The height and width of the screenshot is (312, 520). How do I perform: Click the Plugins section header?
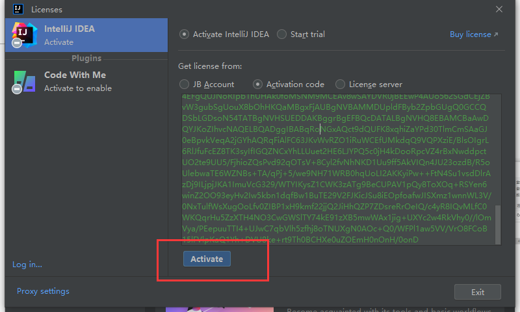(x=86, y=58)
